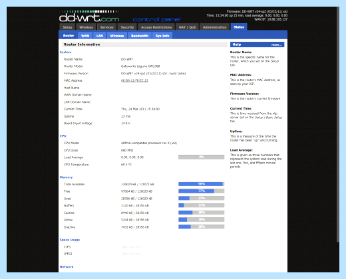
Task: Click the WAN Domain Name label
Action: point(78,95)
